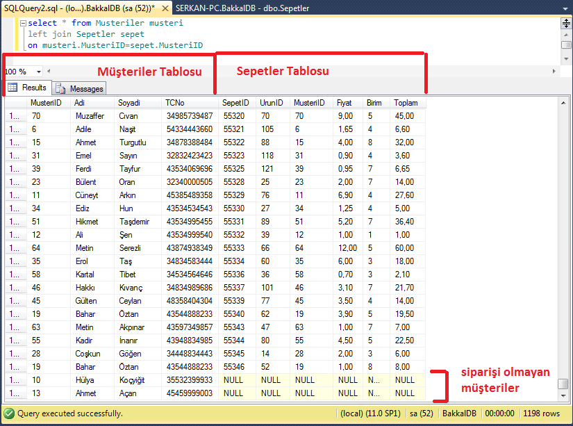
Task: Click the row header of Muzaffer row
Action: point(16,116)
